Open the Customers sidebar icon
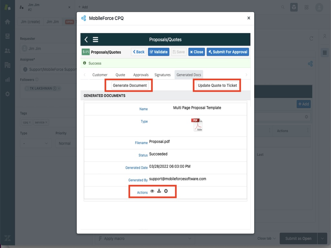 (7, 51)
